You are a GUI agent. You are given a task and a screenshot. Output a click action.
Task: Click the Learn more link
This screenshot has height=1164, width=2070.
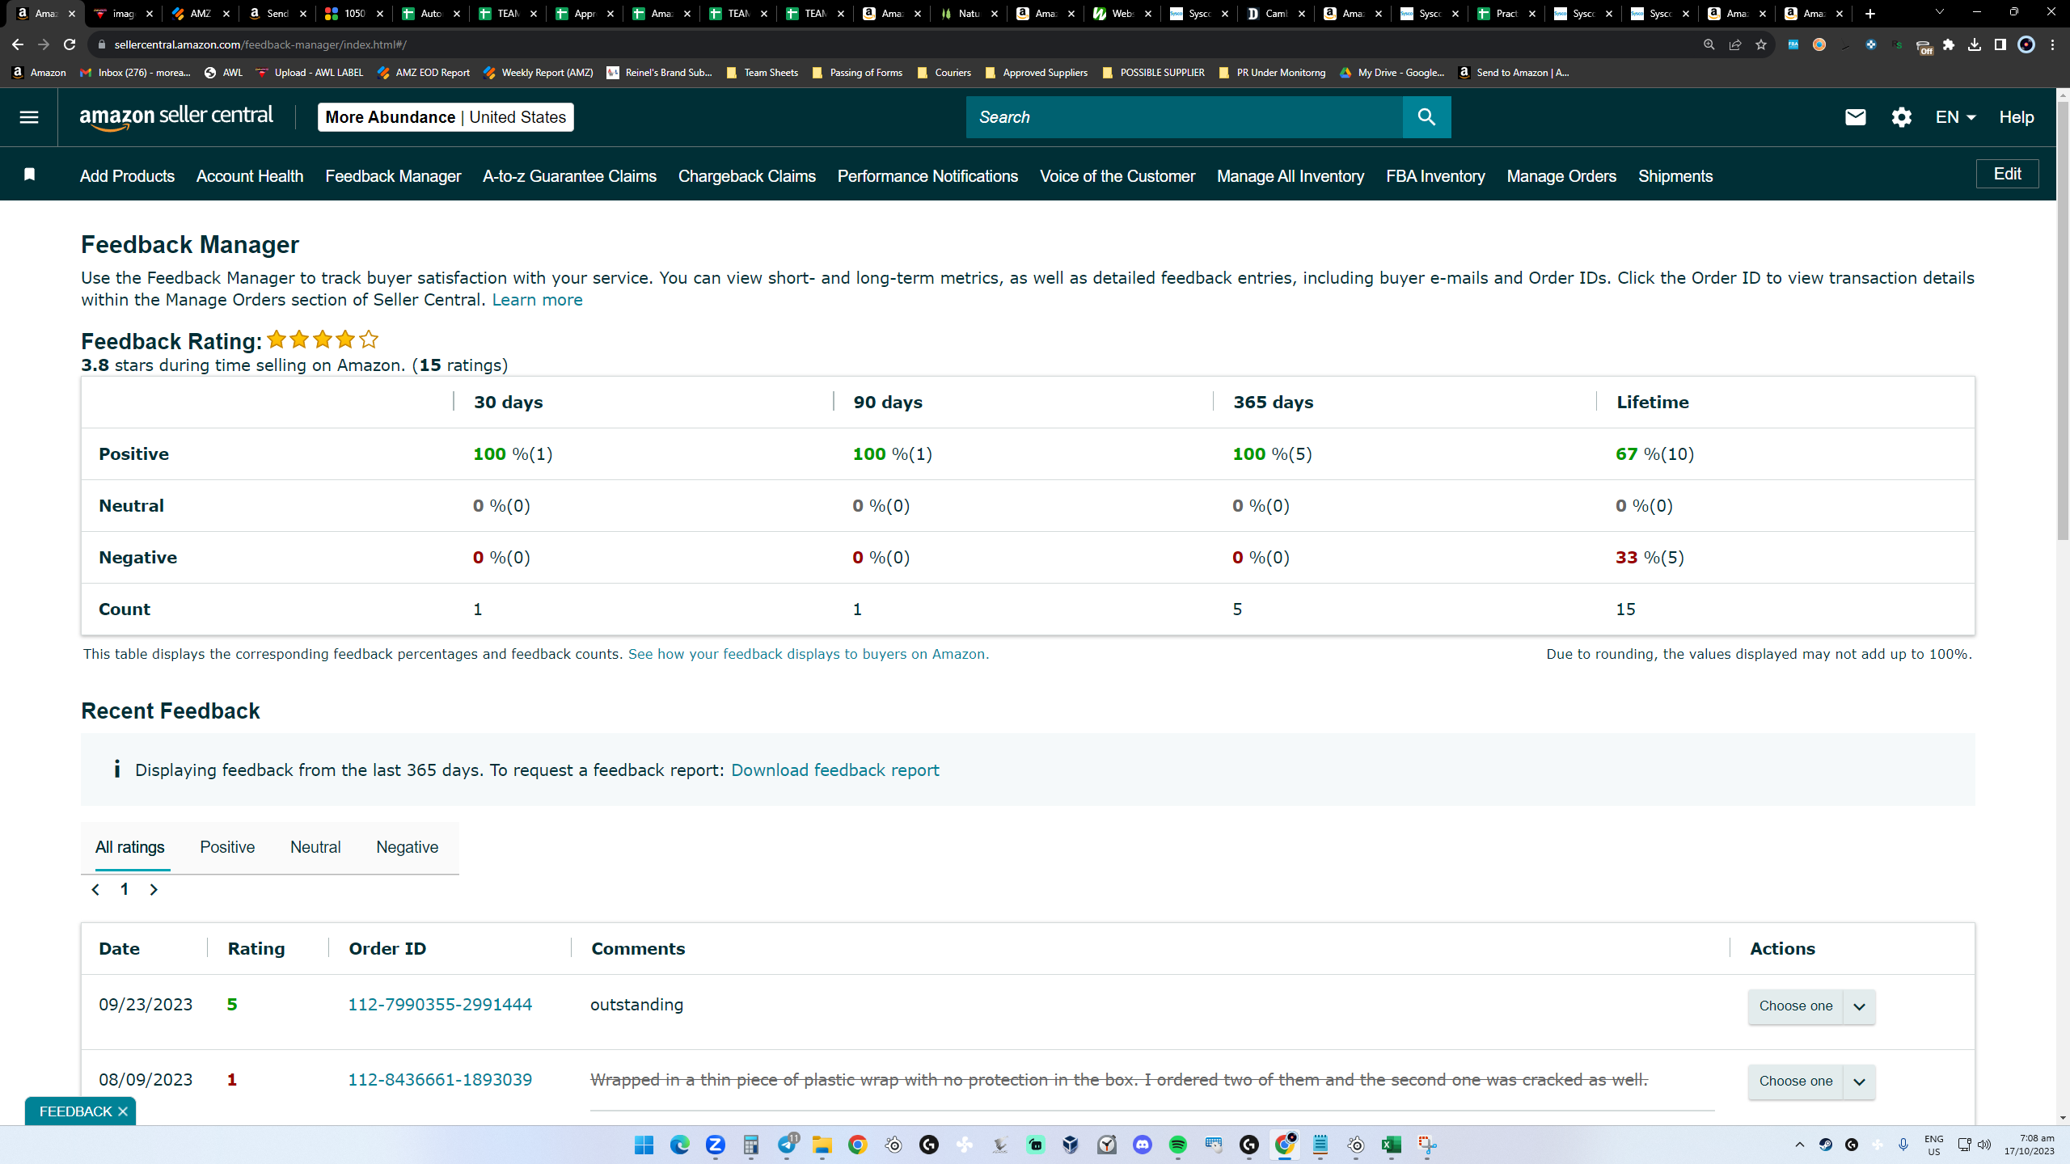pos(537,300)
